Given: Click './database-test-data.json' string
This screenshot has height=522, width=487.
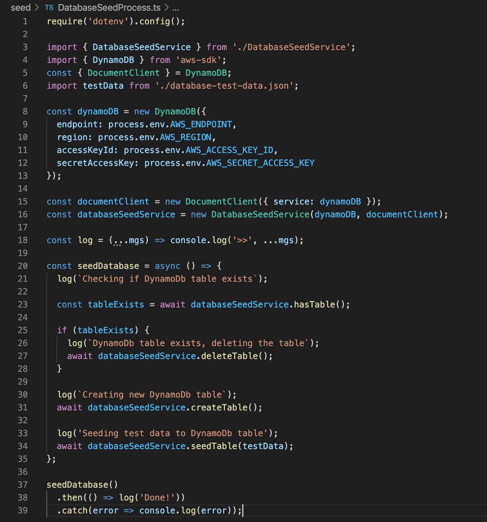Looking at the screenshot, I should coord(224,86).
